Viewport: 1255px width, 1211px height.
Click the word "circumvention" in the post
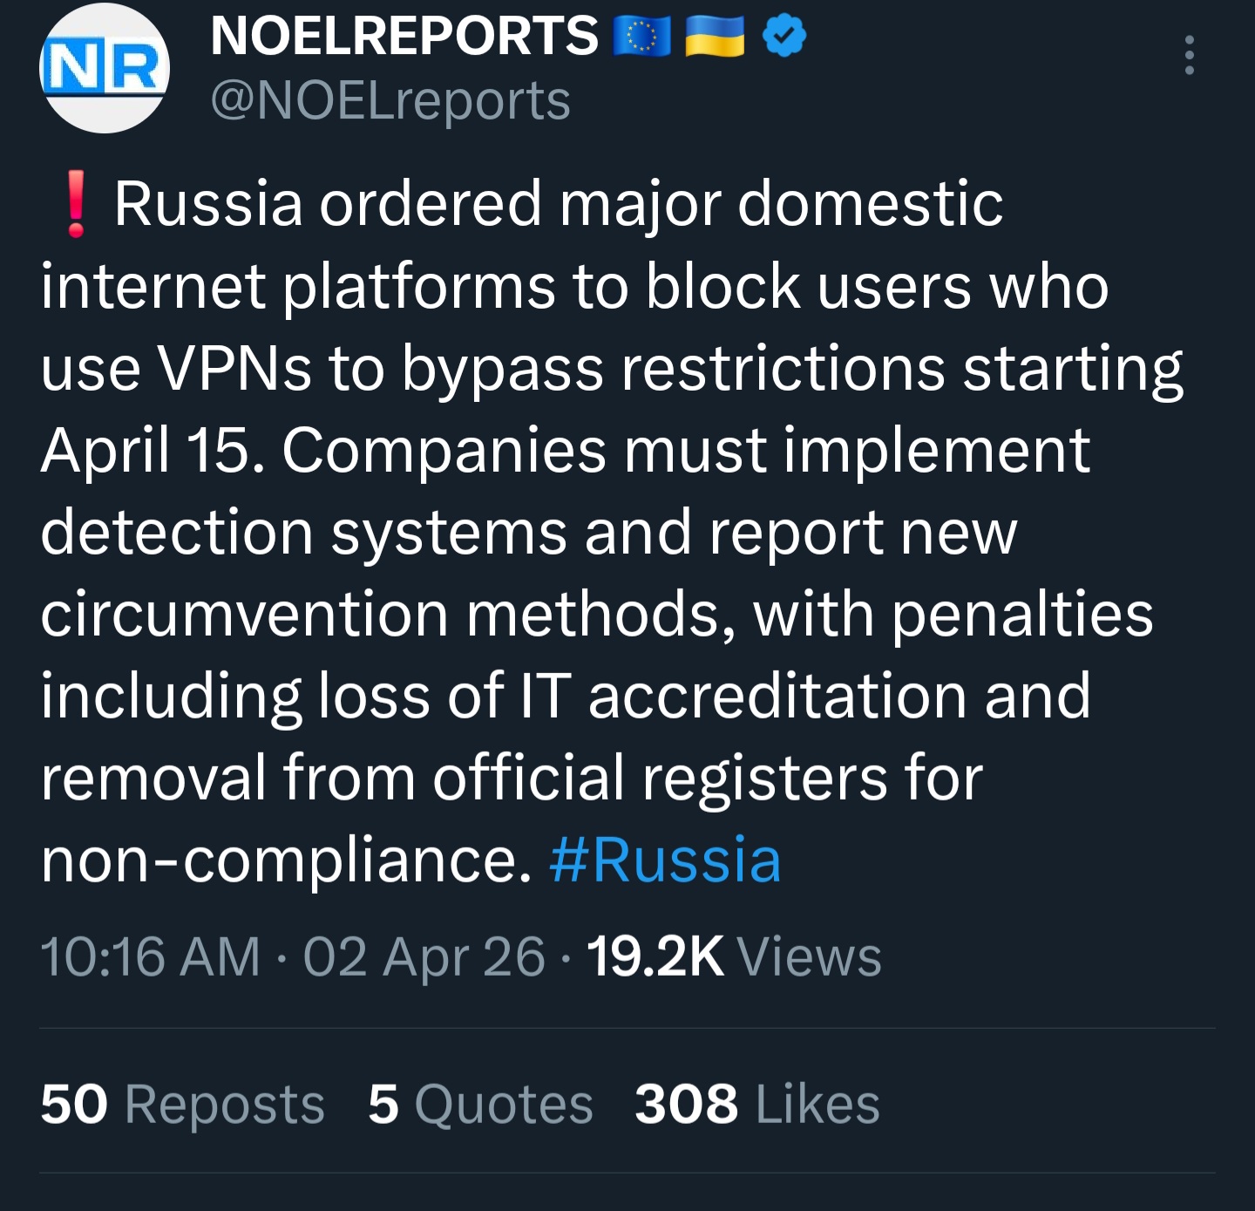[x=244, y=615]
